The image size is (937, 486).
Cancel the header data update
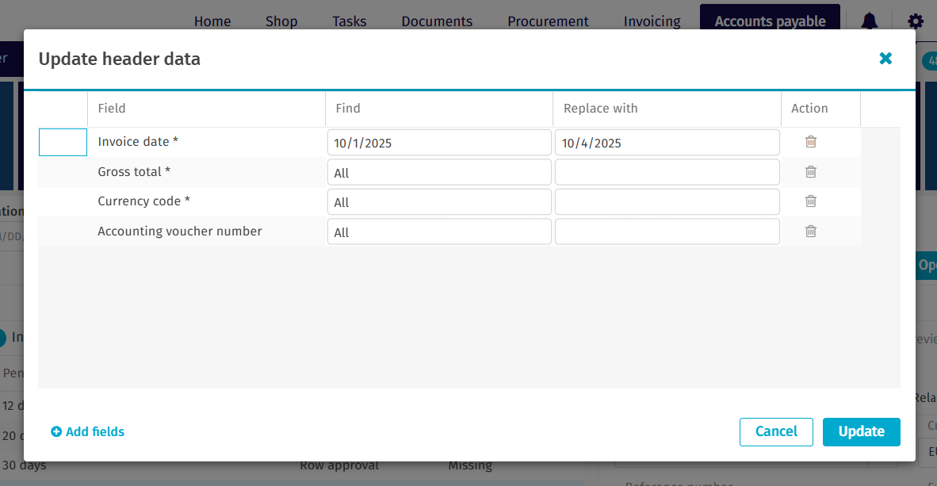pos(776,431)
